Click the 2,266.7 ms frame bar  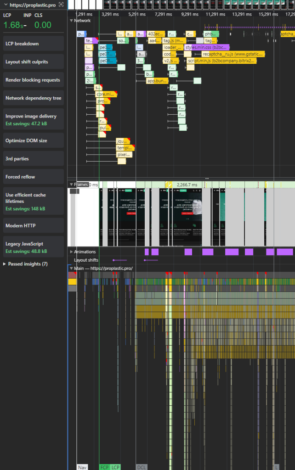(x=187, y=185)
